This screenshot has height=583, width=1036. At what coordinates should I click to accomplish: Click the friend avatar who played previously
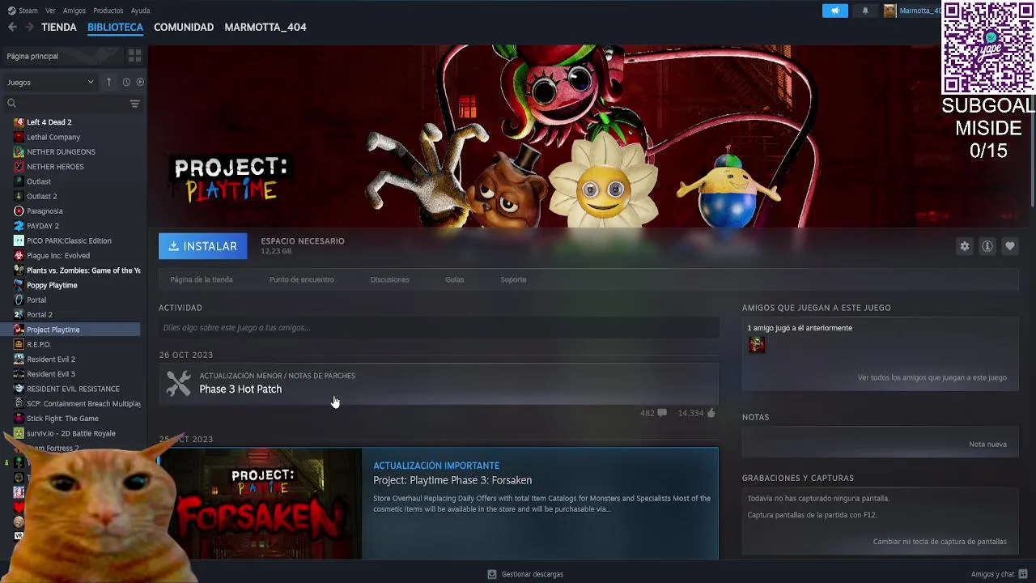click(757, 345)
